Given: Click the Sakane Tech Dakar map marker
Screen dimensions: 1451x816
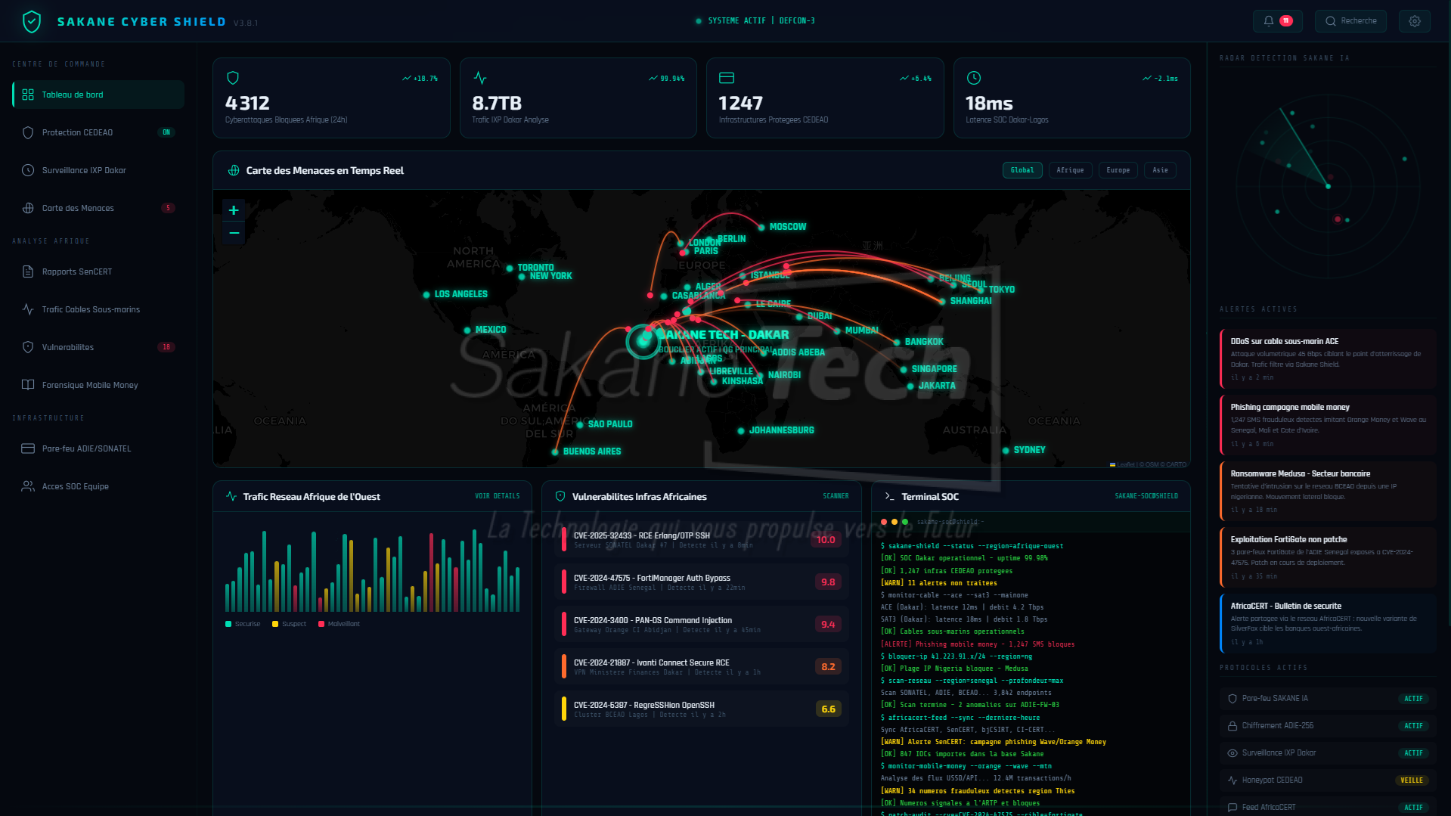Looking at the screenshot, I should point(643,340).
